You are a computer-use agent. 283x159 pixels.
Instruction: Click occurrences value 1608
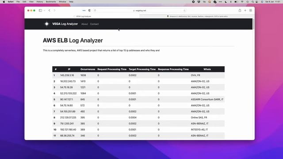point(83,75)
